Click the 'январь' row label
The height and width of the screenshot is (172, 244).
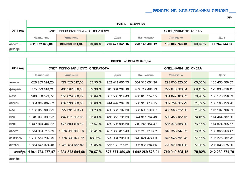14,82
